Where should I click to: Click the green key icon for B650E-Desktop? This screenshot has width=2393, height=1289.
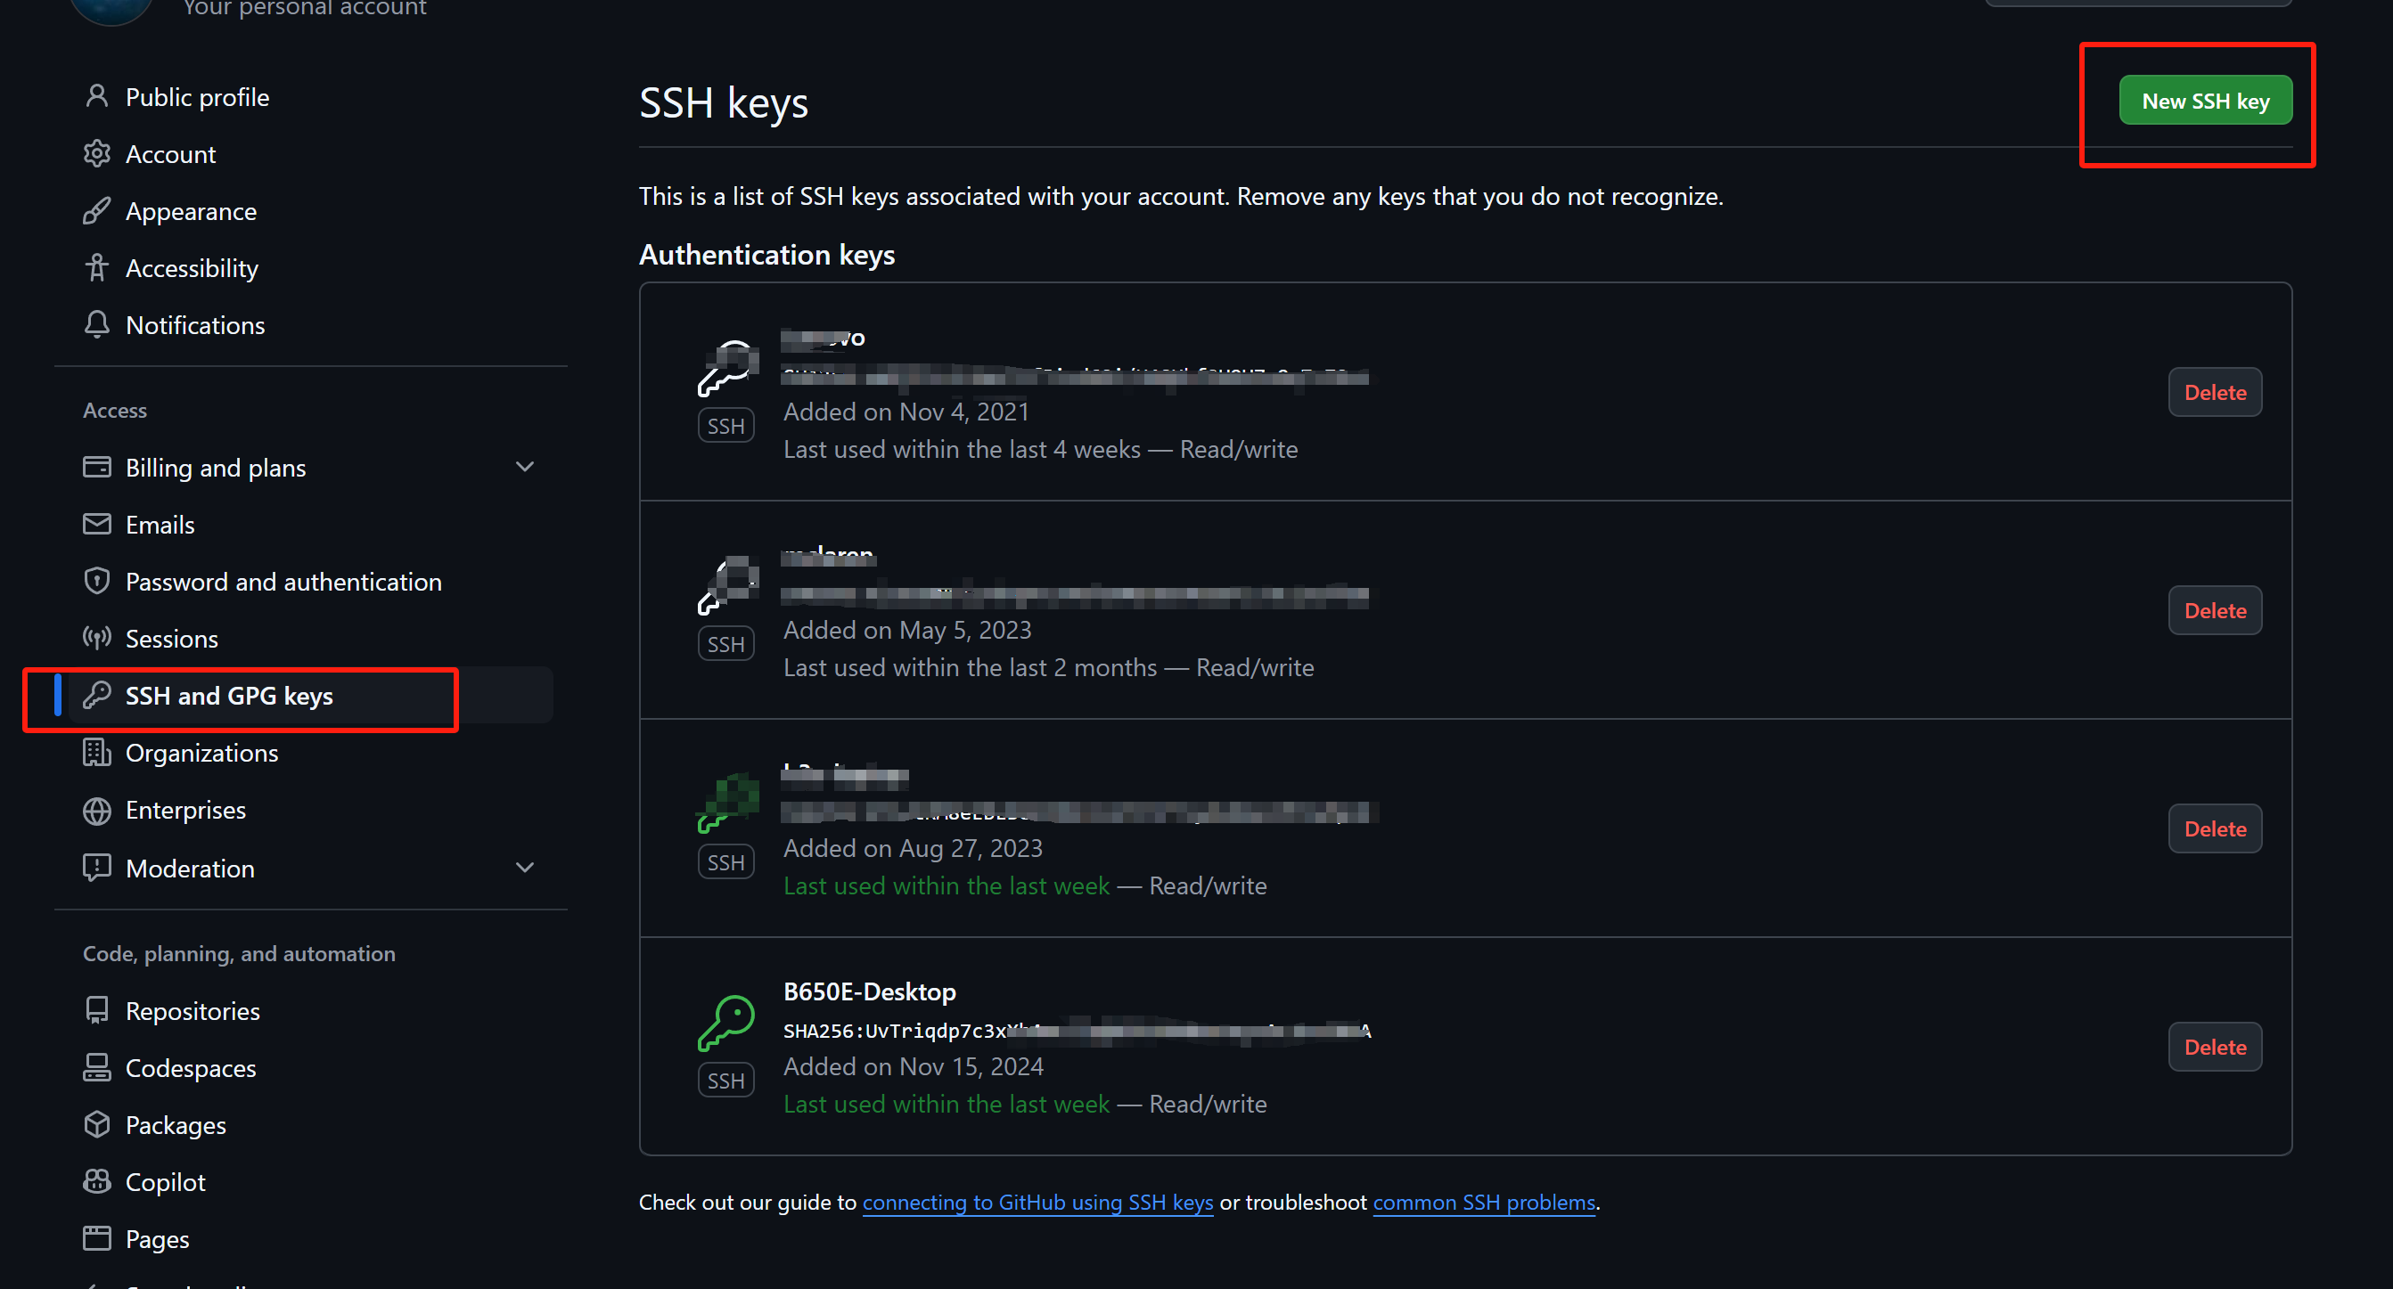[x=726, y=1023]
